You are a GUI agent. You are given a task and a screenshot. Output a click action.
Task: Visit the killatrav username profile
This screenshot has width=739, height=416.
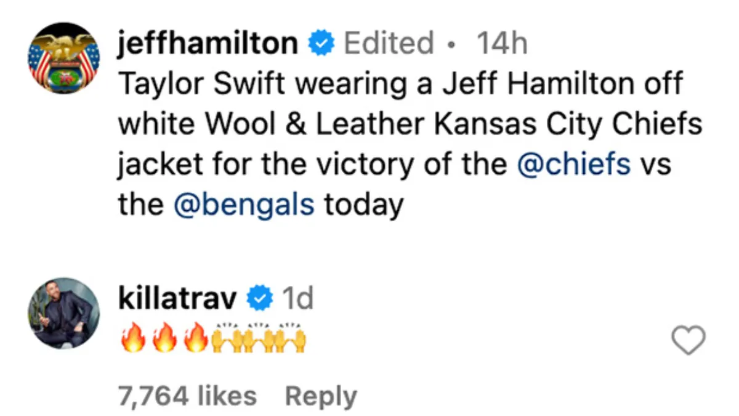coord(177,300)
